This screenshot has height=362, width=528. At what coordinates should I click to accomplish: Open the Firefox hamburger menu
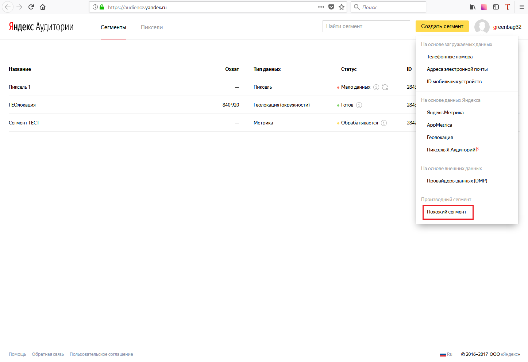click(522, 7)
